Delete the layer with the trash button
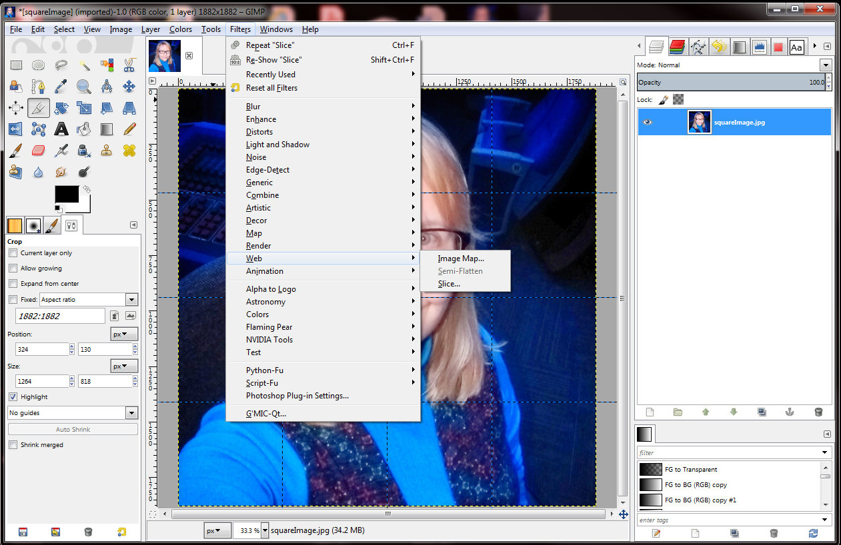The height and width of the screenshot is (545, 841). point(819,412)
